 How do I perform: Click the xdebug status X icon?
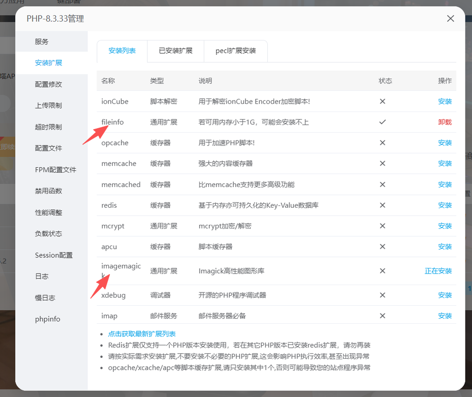[x=383, y=295]
